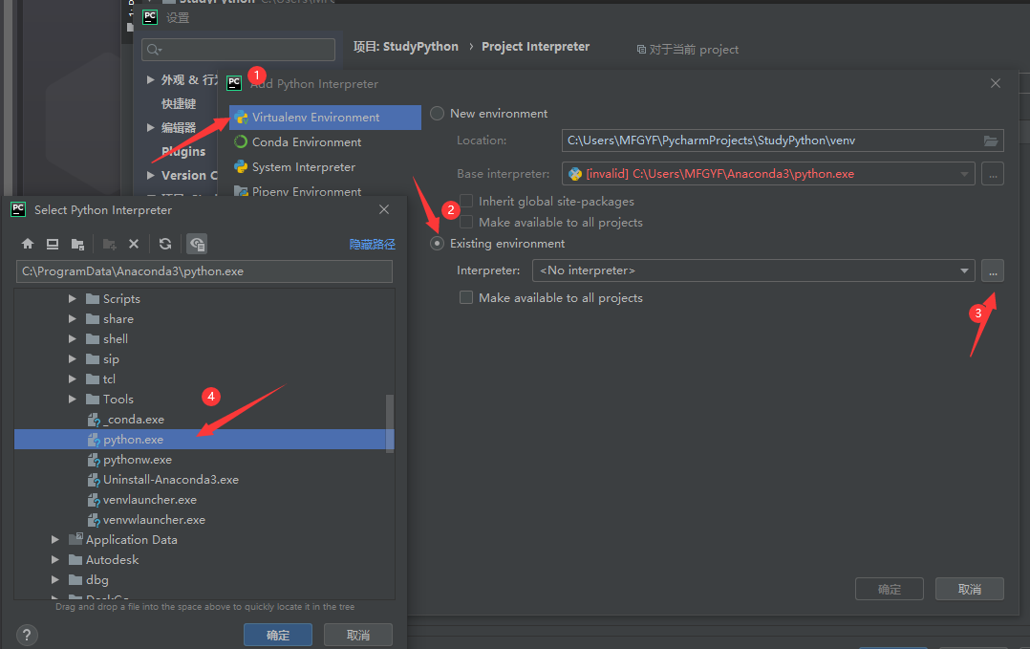Expand 编辑器 settings section

pos(150,127)
